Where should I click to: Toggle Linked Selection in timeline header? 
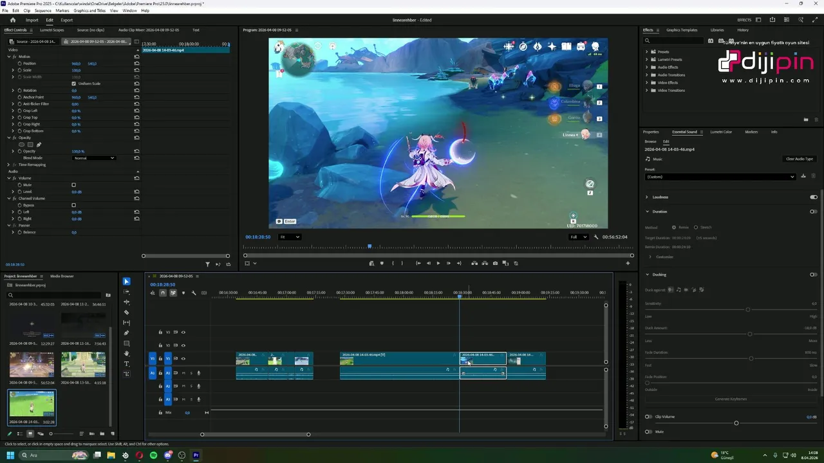[173, 293]
